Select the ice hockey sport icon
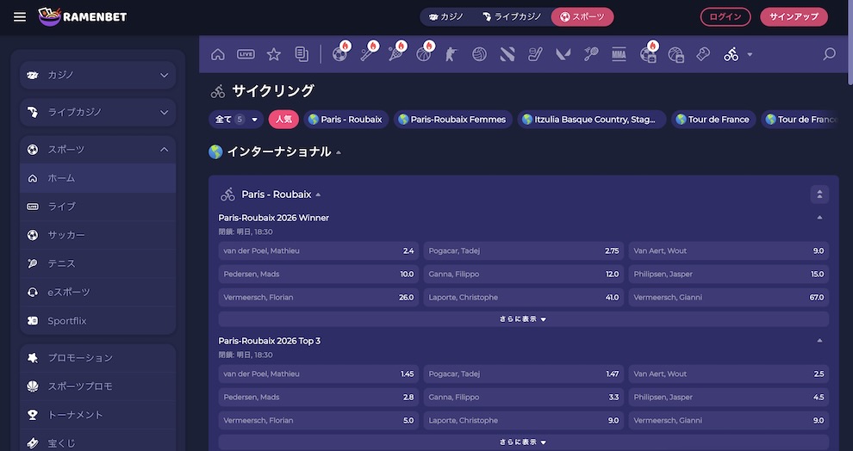 (535, 54)
